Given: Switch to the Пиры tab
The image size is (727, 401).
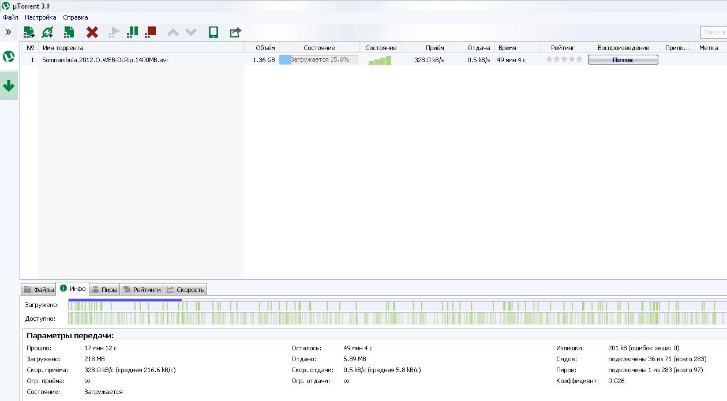Looking at the screenshot, I should 104,289.
